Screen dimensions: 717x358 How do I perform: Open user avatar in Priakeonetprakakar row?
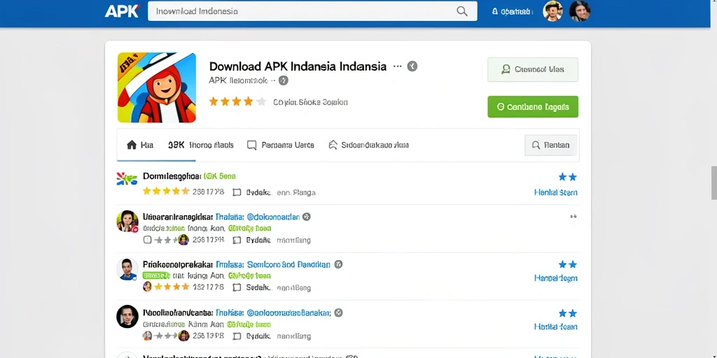coord(127,269)
